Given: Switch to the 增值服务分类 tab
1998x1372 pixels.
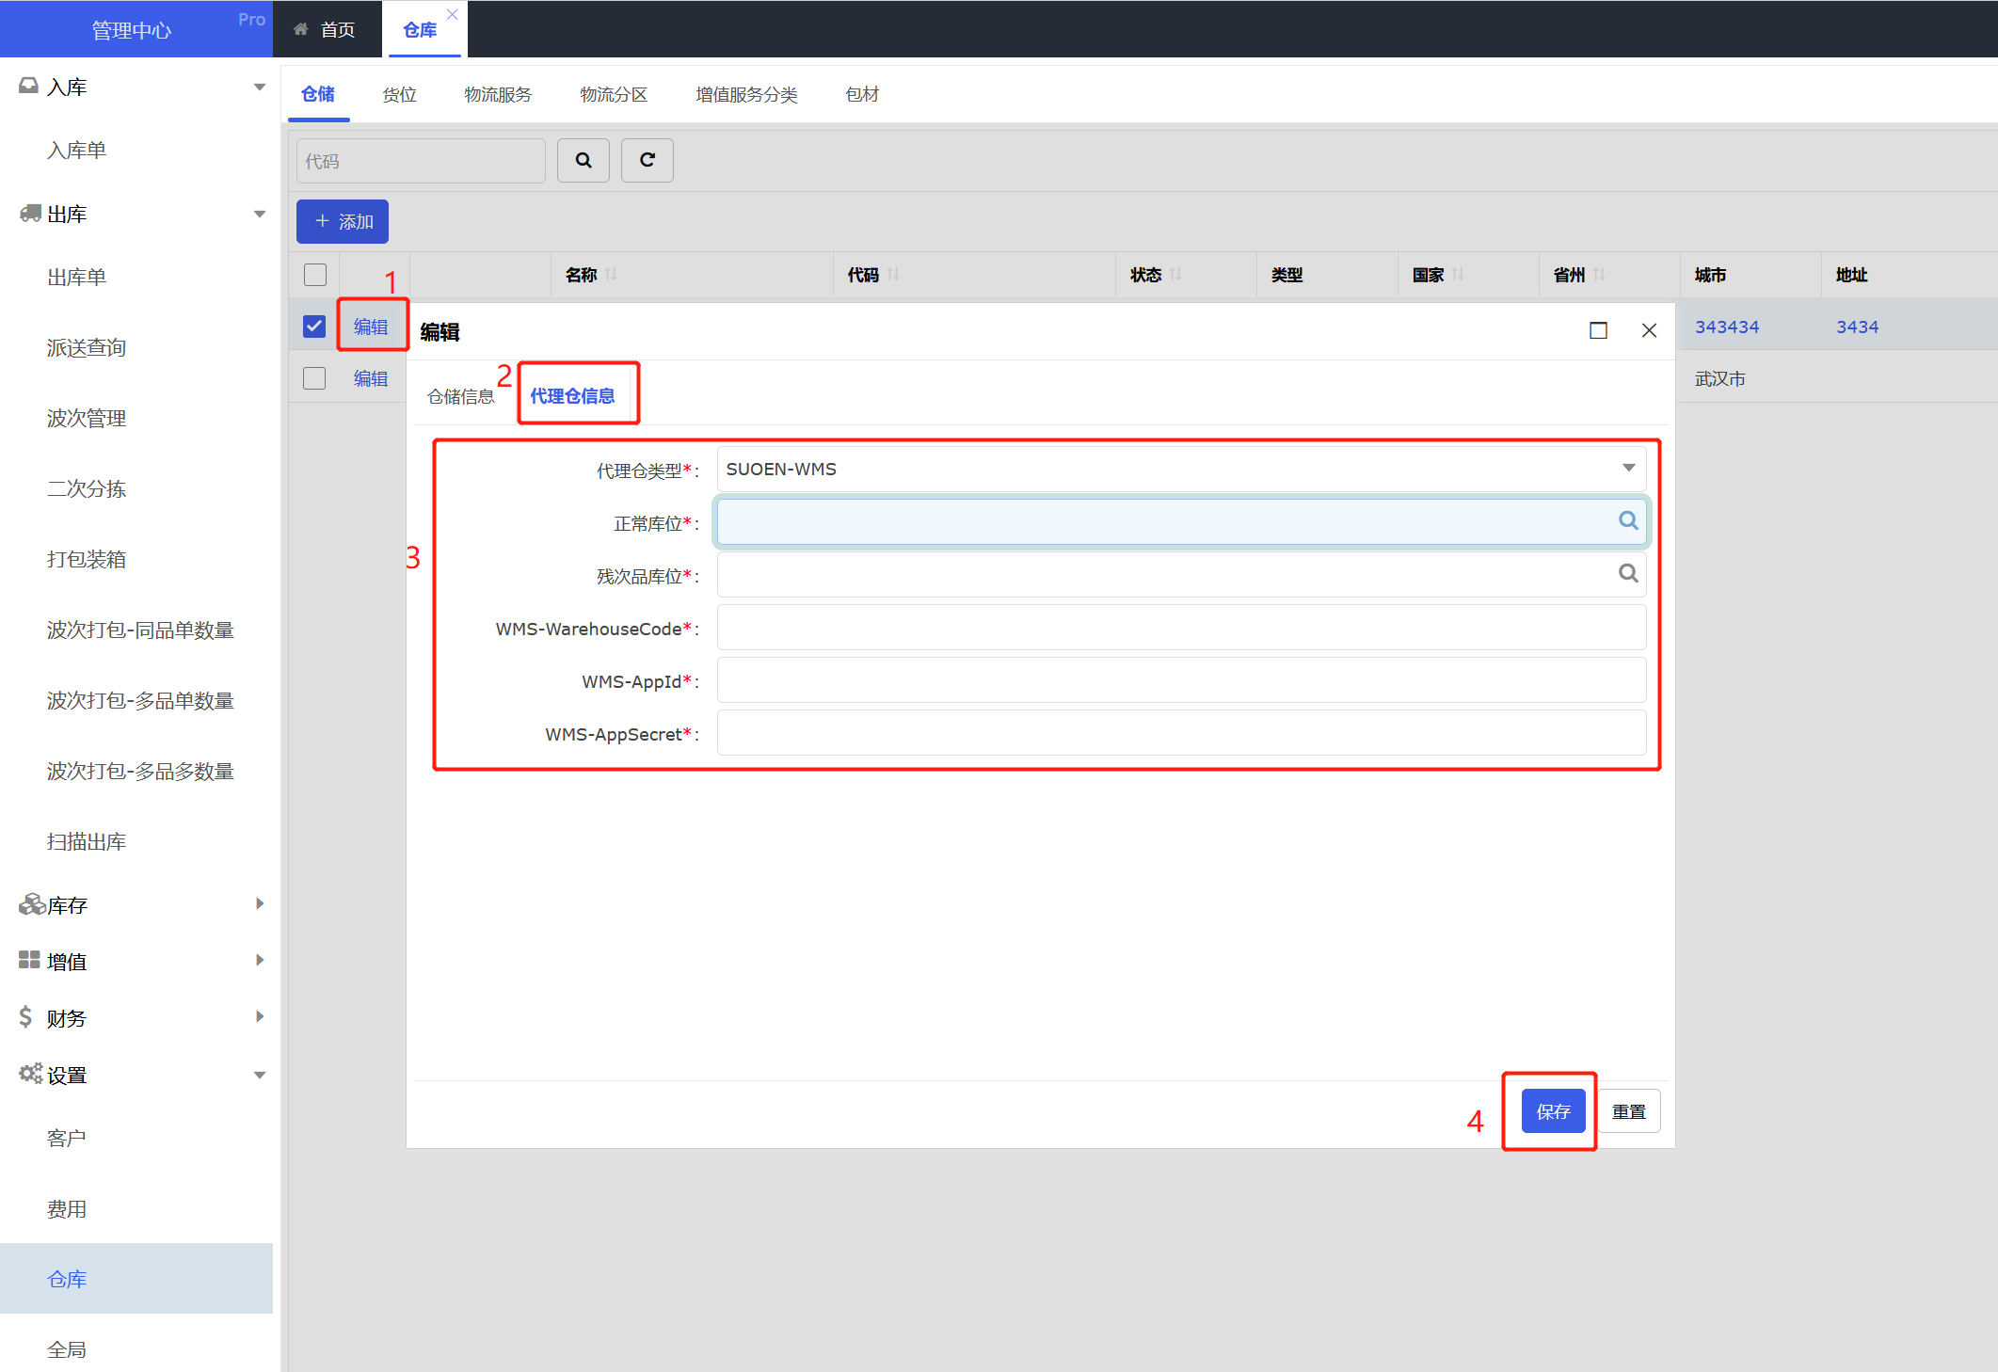Looking at the screenshot, I should [746, 94].
